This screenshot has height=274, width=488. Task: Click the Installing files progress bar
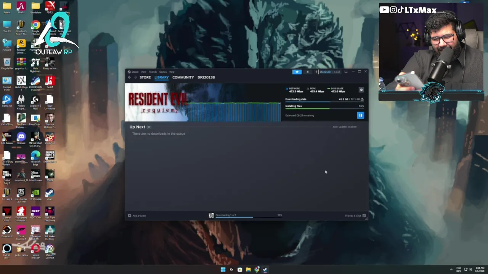[324, 109]
